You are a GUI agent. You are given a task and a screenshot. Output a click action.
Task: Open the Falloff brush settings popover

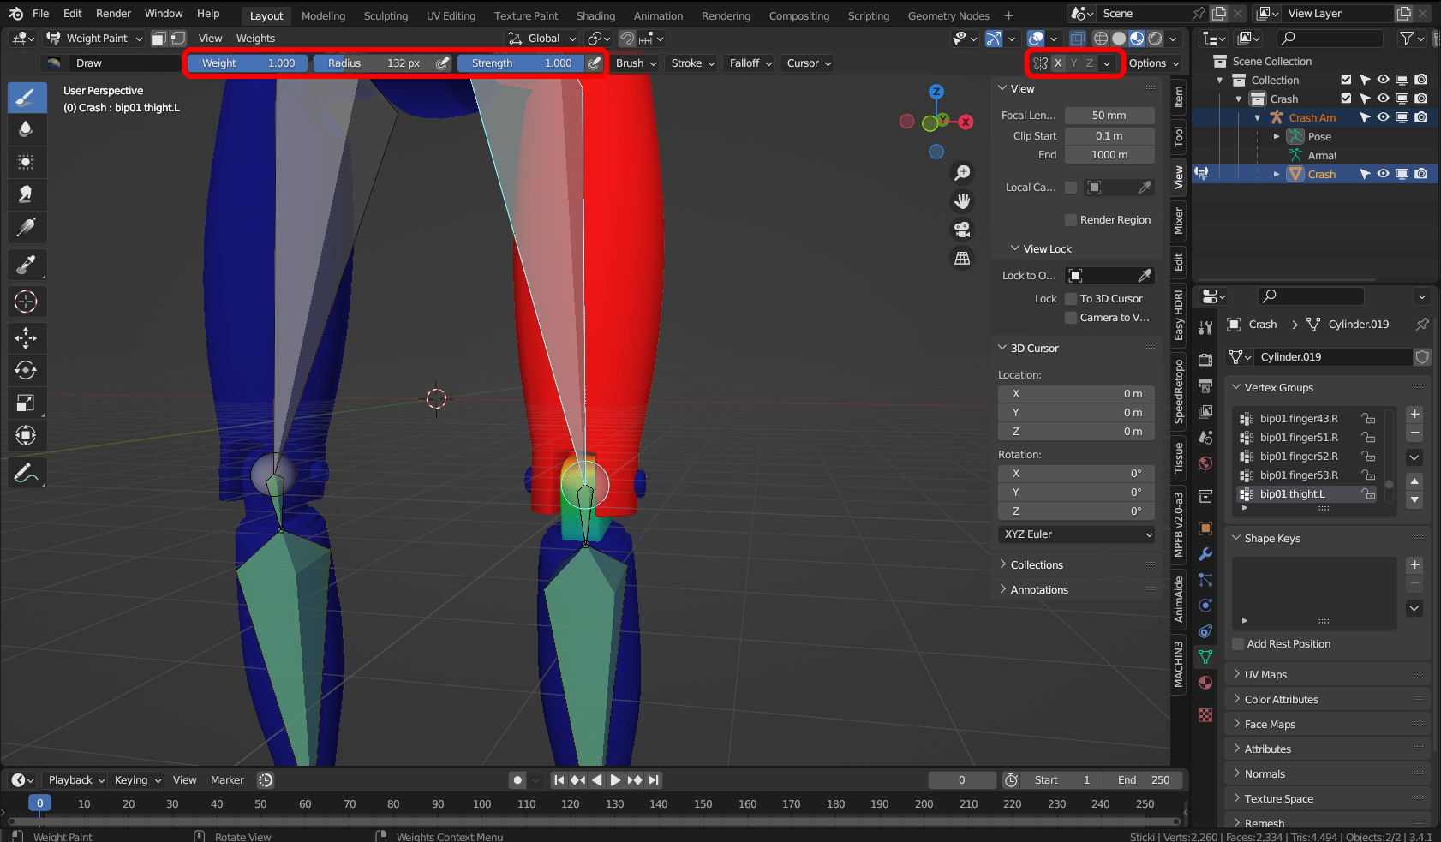[750, 63]
